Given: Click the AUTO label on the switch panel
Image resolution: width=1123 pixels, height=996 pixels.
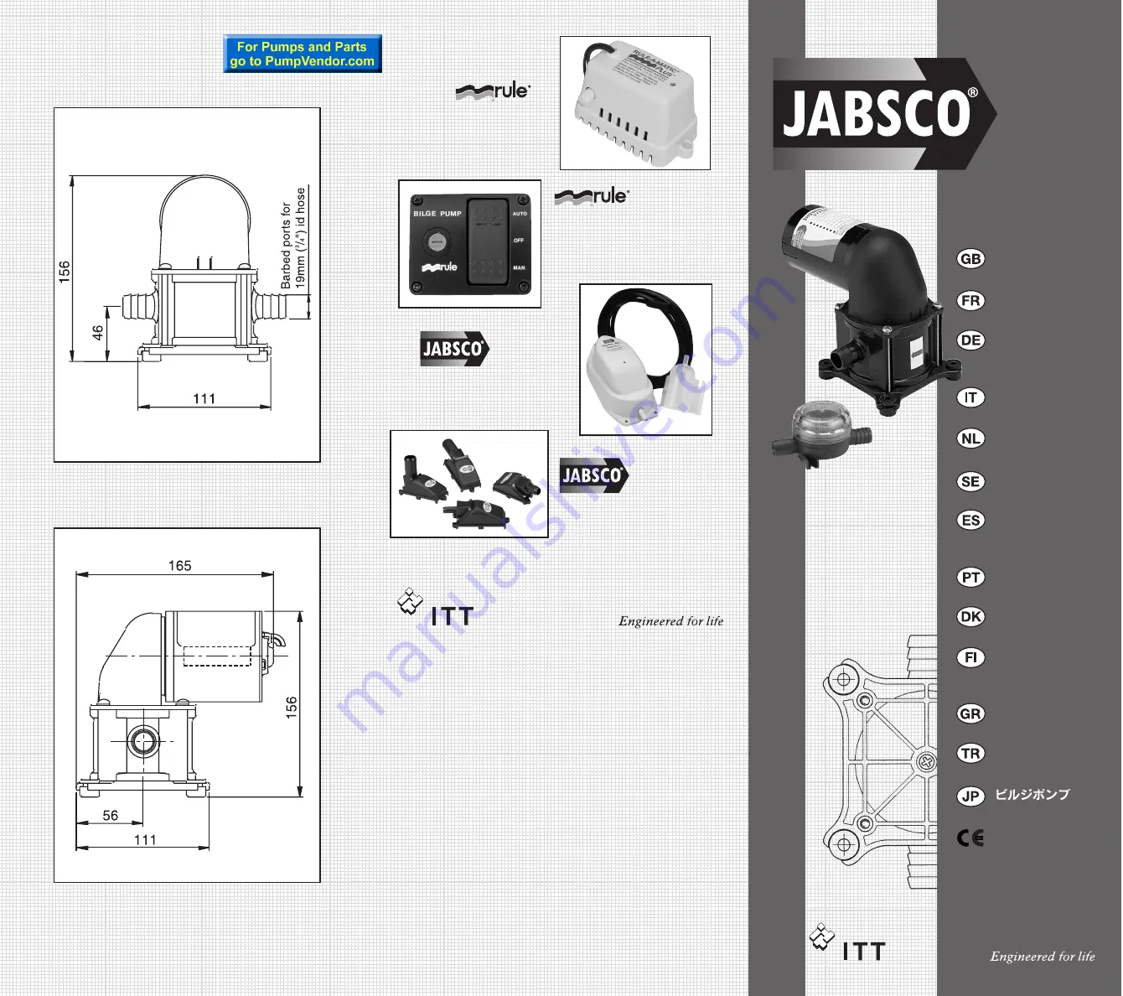Looking at the screenshot, I should coord(520,214).
